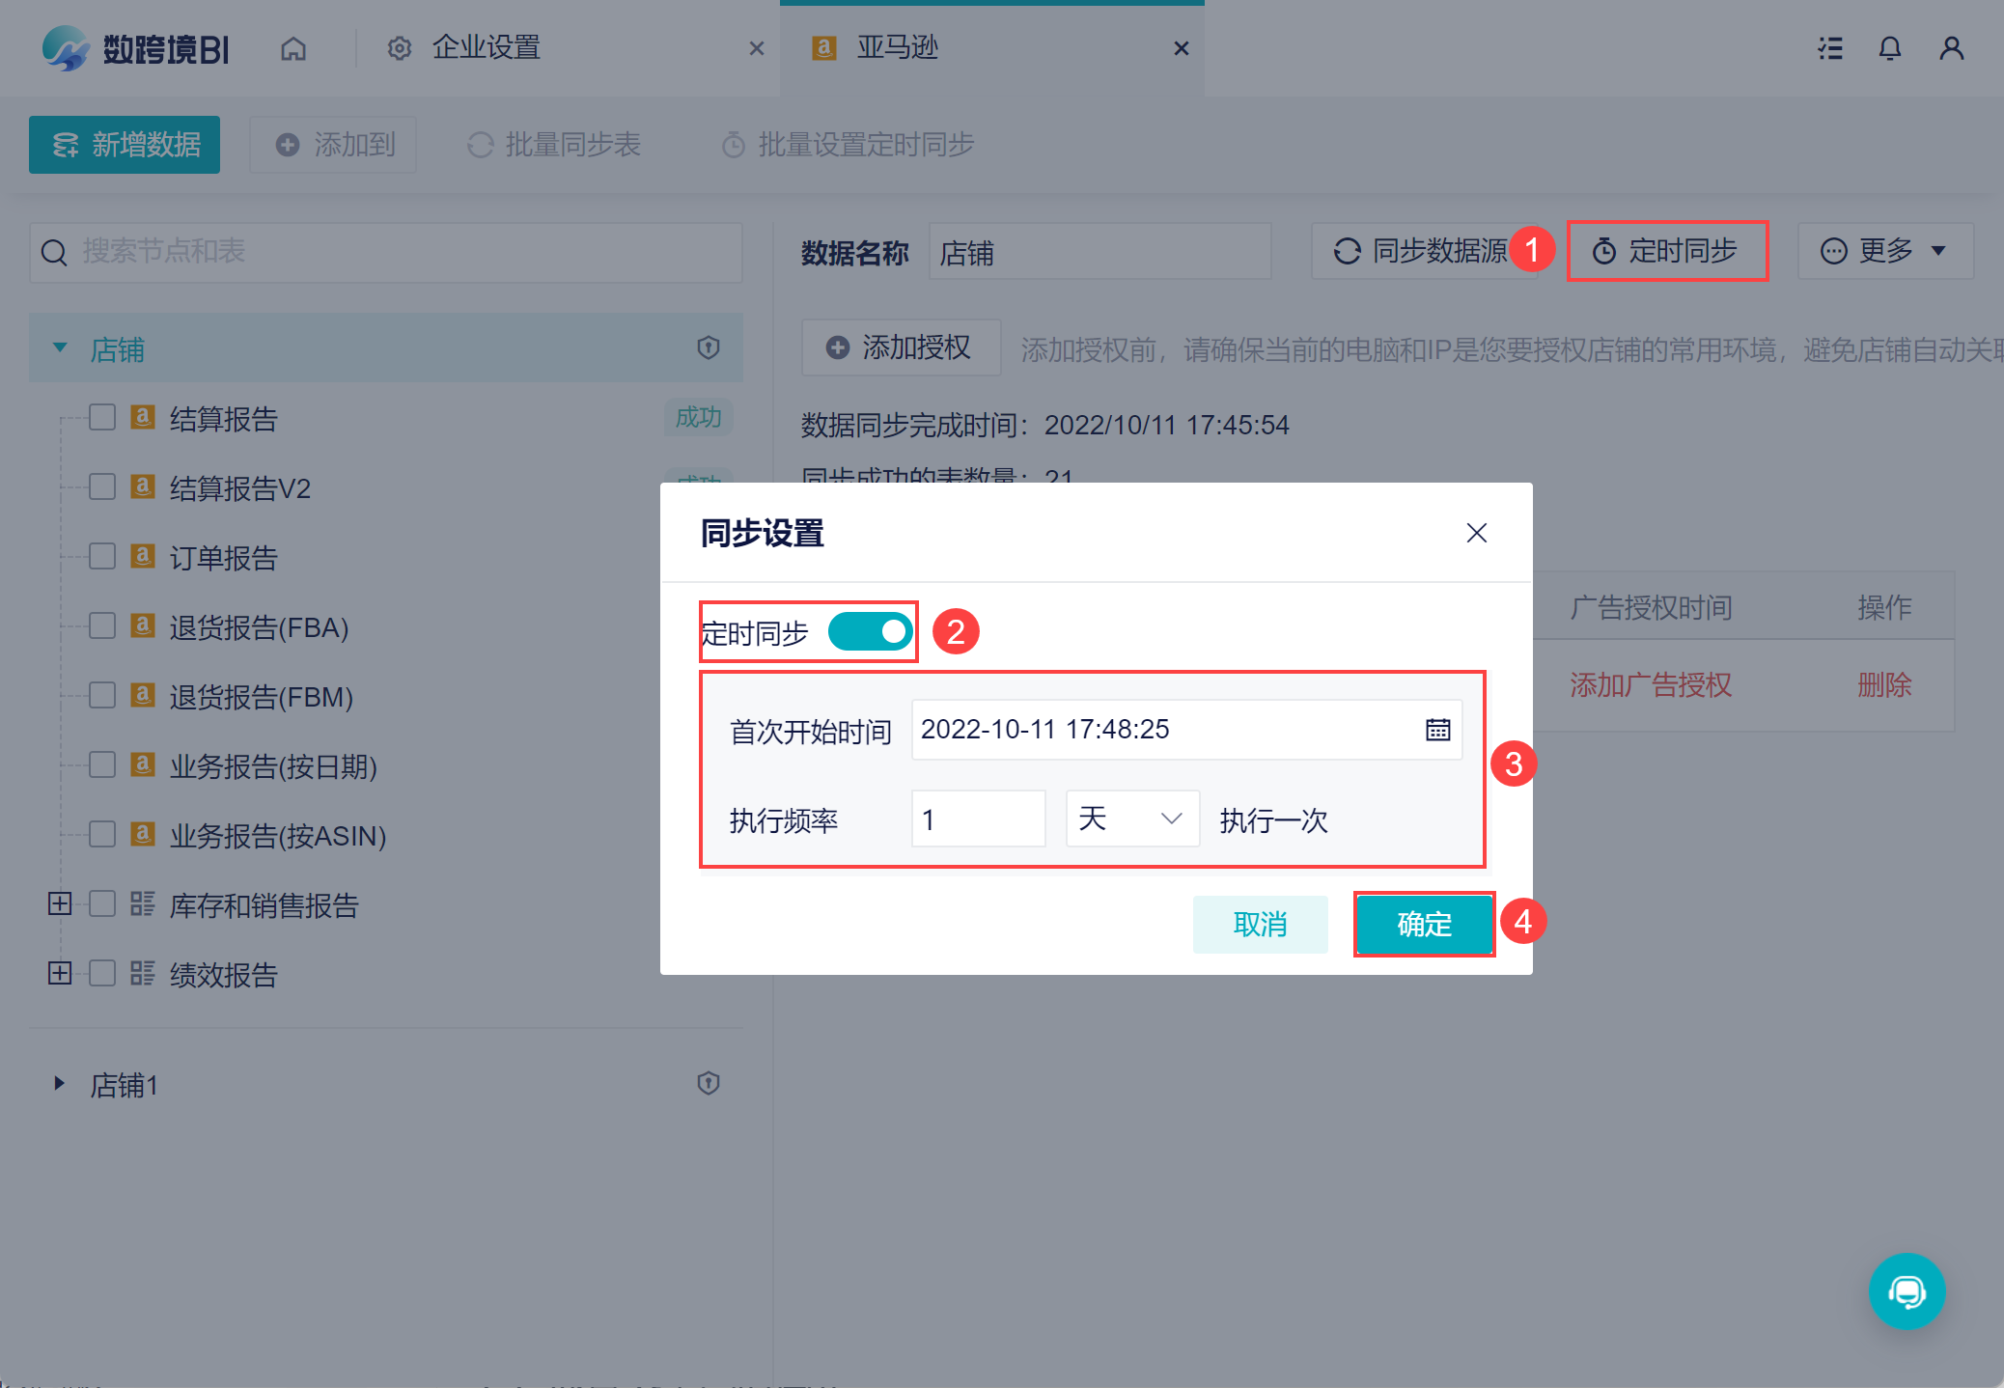The height and width of the screenshot is (1388, 2004).
Task: Open the 更多 dropdown menu
Action: coord(1884,251)
